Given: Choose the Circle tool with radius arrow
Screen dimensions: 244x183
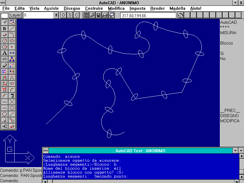Looking at the screenshot, I should pos(5,41).
